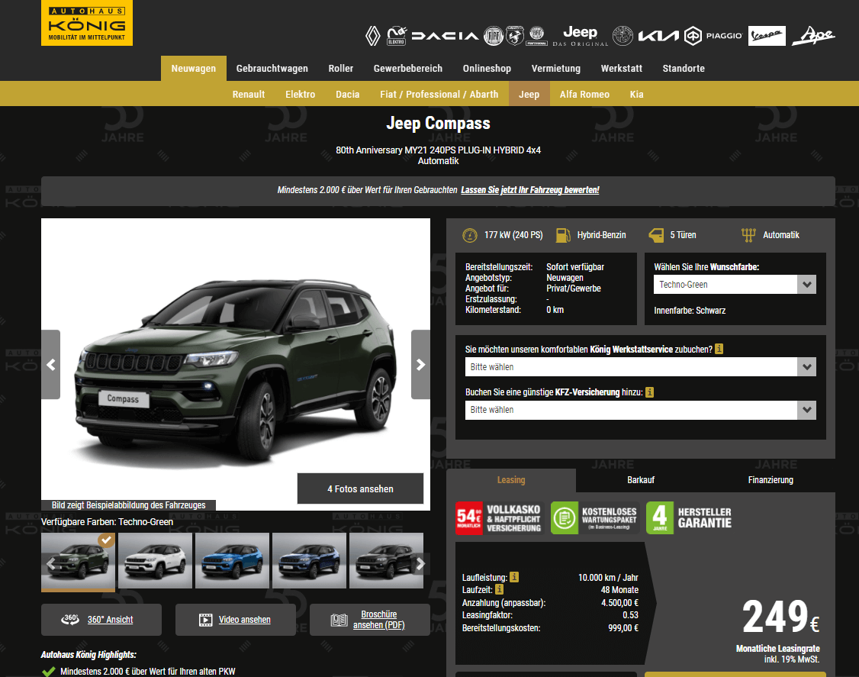Select the dark blue Jeep color thumbnail
The image size is (859, 677).
[x=310, y=561]
